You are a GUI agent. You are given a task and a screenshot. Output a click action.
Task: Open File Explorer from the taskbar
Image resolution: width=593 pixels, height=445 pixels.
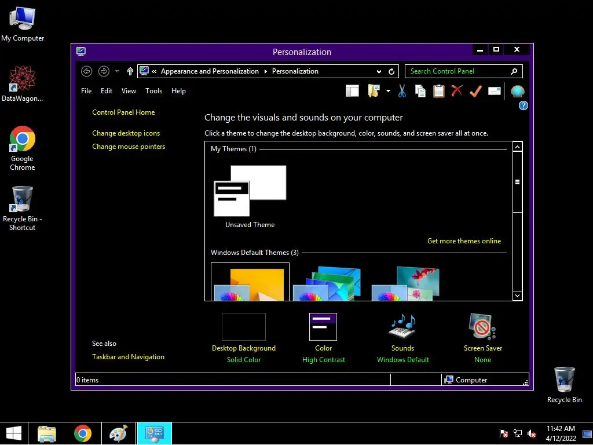47,433
